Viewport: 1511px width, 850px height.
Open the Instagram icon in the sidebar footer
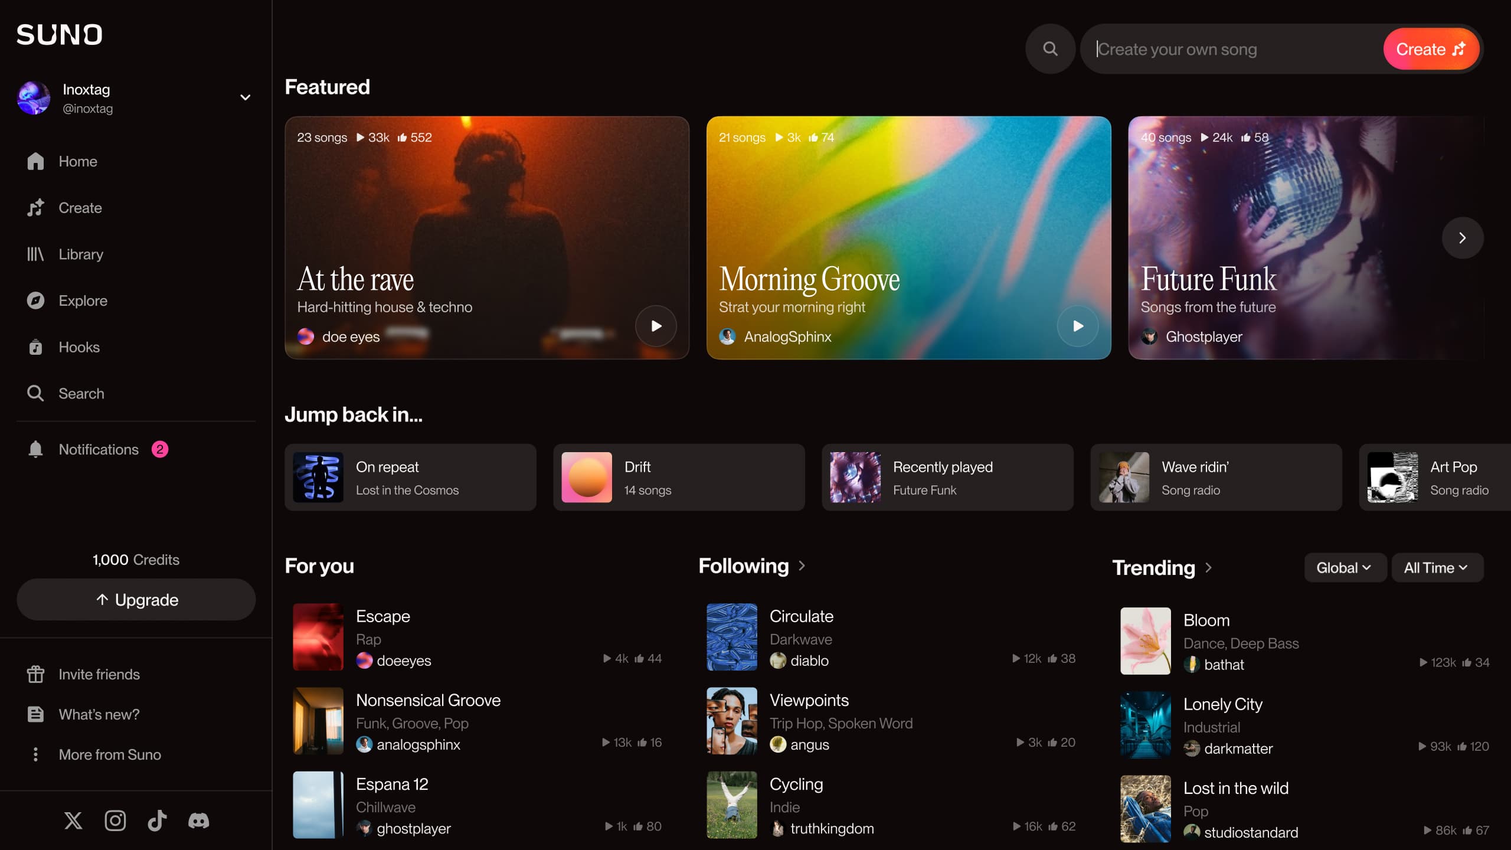(115, 820)
